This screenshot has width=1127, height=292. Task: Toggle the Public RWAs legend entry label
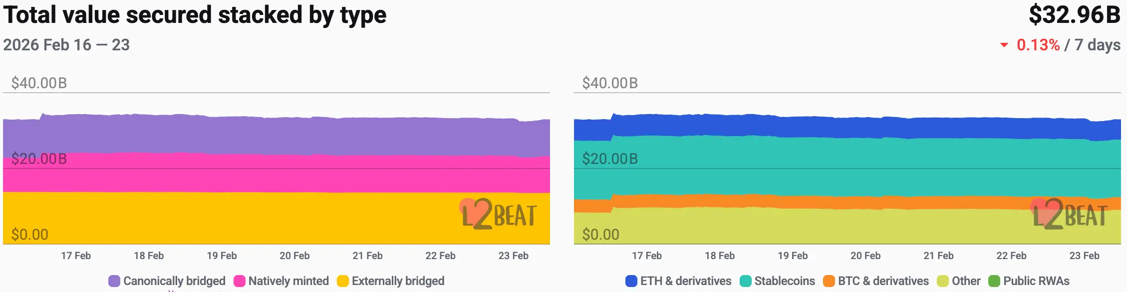pyautogui.click(x=1036, y=281)
